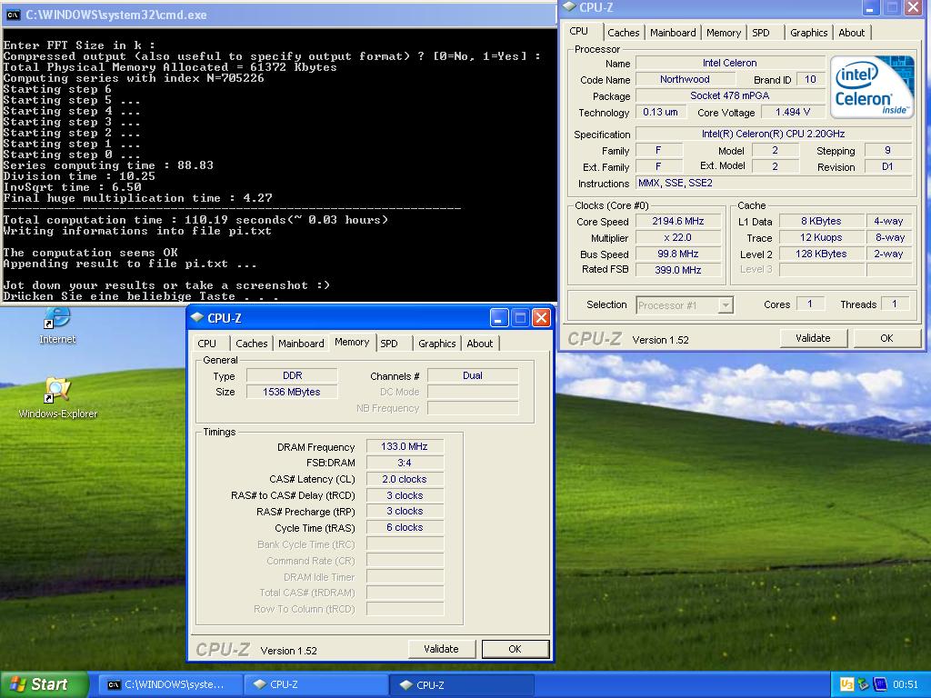Click the Channels # value Dual
The image size is (931, 698).
tap(473, 375)
